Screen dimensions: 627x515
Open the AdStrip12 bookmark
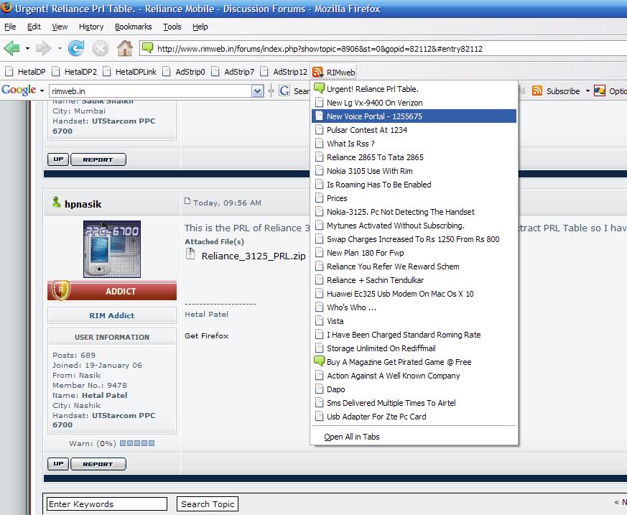click(284, 72)
